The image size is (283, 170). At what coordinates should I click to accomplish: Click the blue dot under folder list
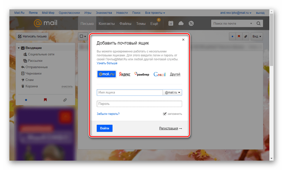[x=26, y=100]
